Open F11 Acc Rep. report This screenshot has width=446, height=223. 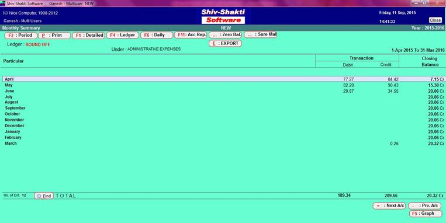(191, 35)
